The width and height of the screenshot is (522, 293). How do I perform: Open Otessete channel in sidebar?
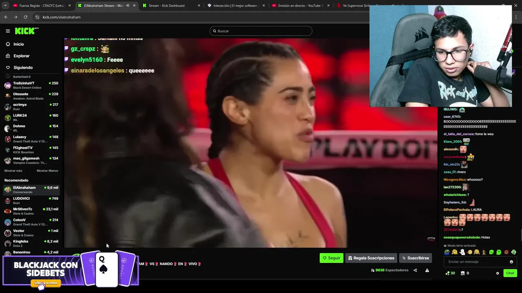pos(31,96)
